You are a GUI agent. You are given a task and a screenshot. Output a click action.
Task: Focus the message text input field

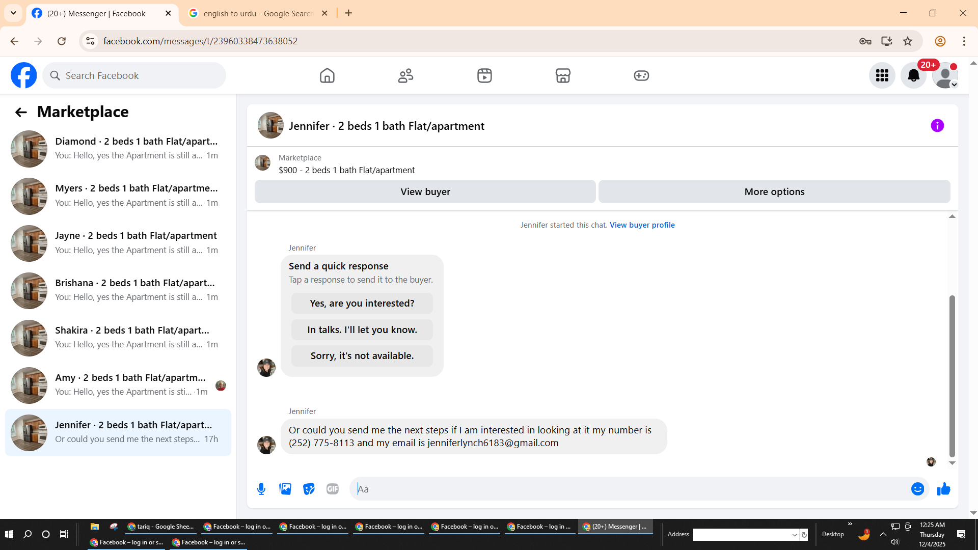pyautogui.click(x=632, y=489)
